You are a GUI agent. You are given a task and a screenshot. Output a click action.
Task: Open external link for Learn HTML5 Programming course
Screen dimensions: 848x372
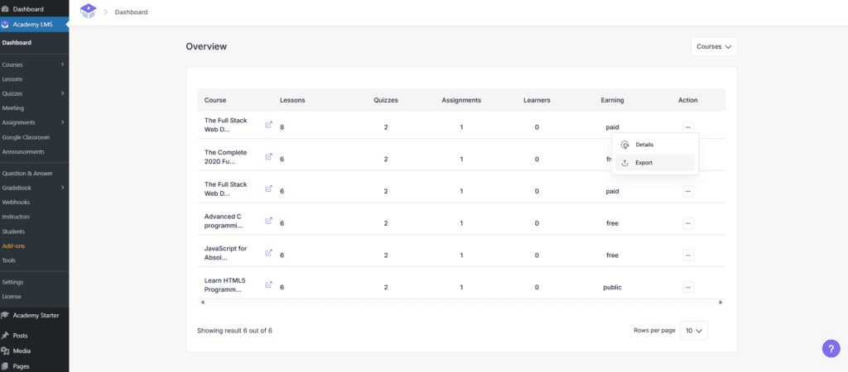(268, 284)
